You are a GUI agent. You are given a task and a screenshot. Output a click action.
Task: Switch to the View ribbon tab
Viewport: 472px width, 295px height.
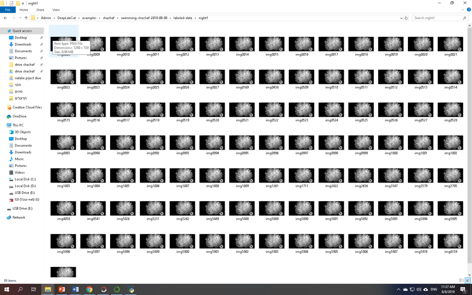tap(56, 10)
